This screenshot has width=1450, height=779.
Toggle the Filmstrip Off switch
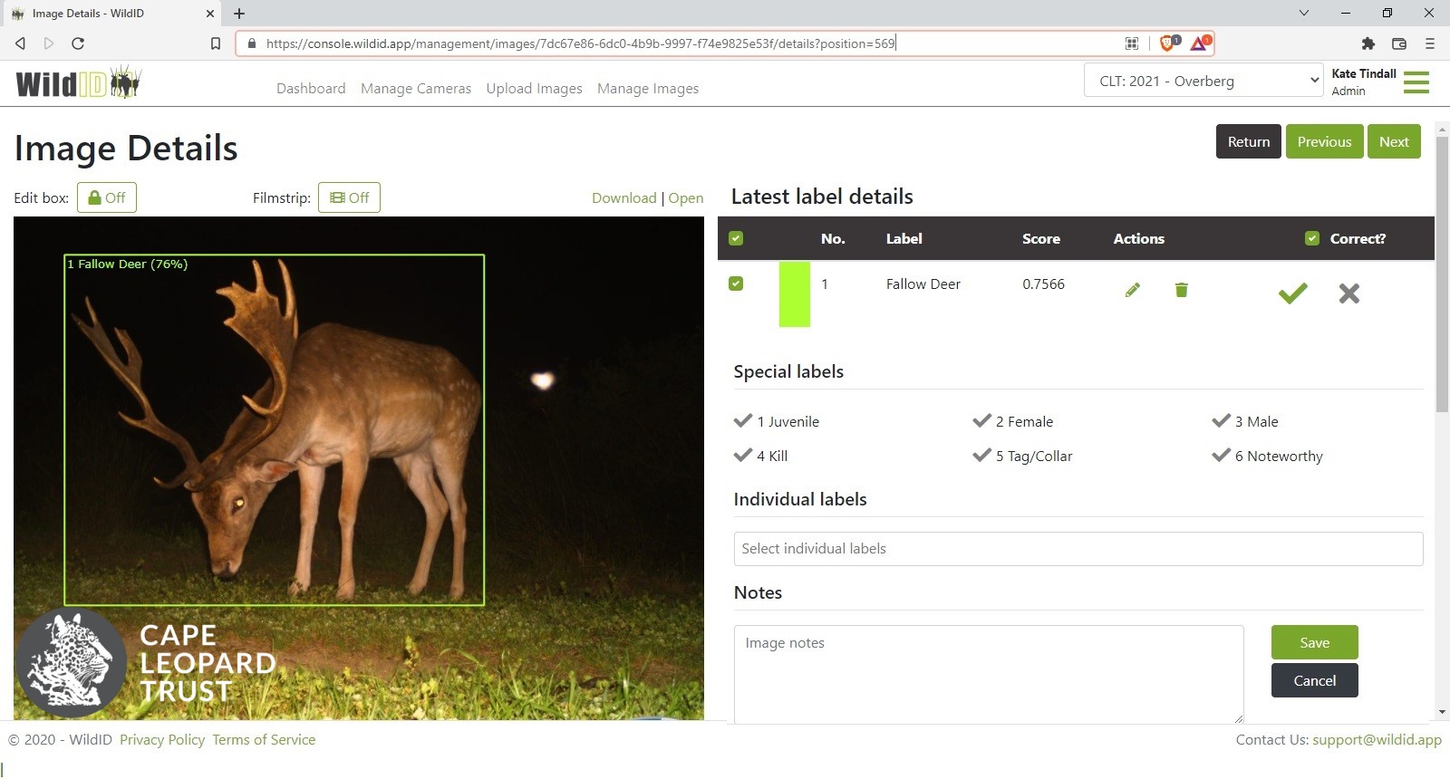click(349, 197)
